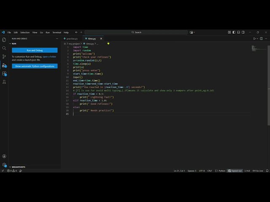Open Run and Debug panel more actions
270x202 pixels.
click(57, 39)
